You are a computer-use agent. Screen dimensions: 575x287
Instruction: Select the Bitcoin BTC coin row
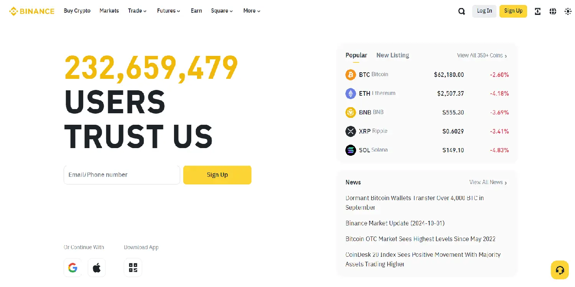(x=427, y=75)
